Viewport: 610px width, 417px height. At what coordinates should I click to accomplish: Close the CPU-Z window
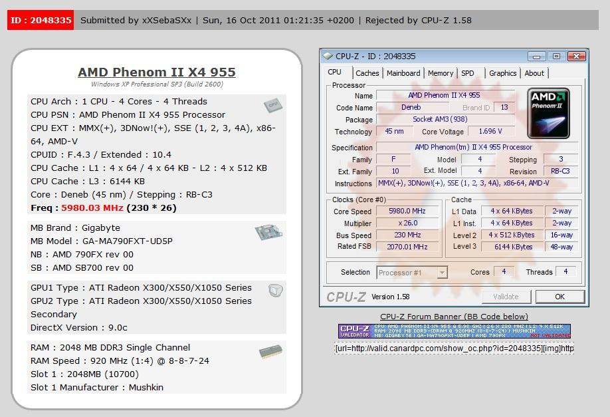tap(577, 57)
